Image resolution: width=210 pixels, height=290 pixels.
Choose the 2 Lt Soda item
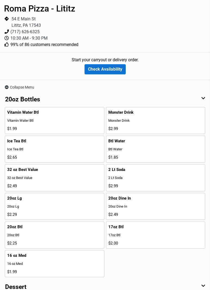(155, 178)
